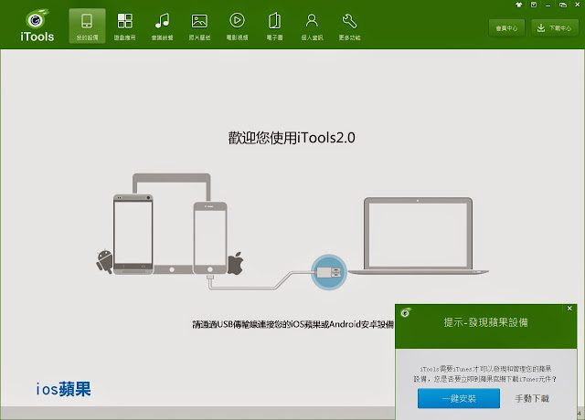Open the 遊戲應用 apps grid tab
The height and width of the screenshot is (420, 585).
(124, 26)
